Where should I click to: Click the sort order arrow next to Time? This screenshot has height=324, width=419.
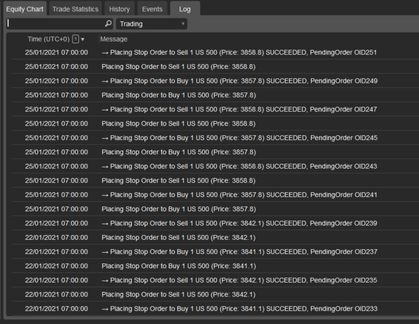click(x=83, y=40)
